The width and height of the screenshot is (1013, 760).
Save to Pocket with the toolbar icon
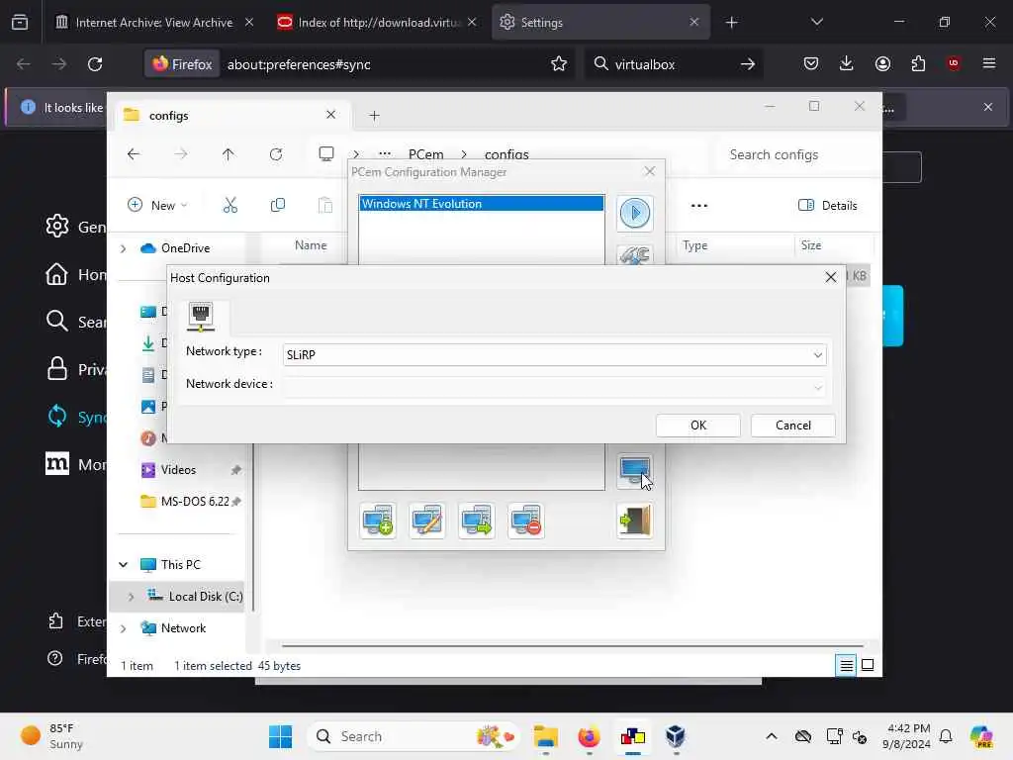pyautogui.click(x=811, y=64)
